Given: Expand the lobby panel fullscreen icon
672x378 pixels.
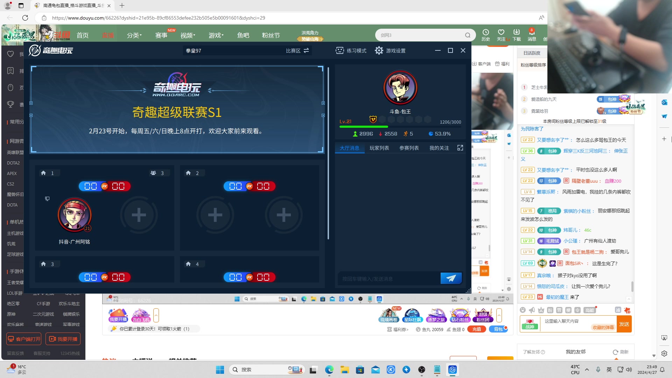Looking at the screenshot, I should 460,148.
